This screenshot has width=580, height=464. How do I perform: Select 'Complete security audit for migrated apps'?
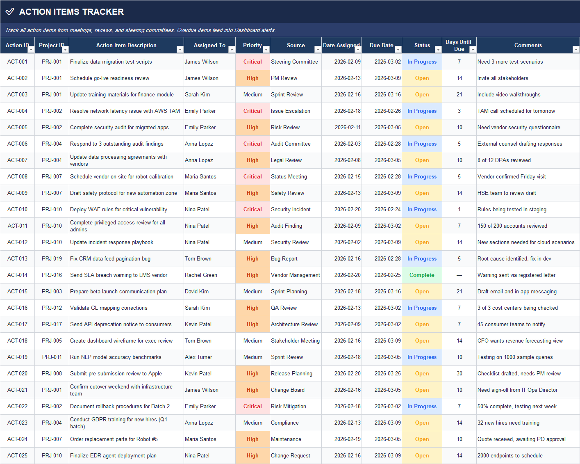(x=126, y=128)
